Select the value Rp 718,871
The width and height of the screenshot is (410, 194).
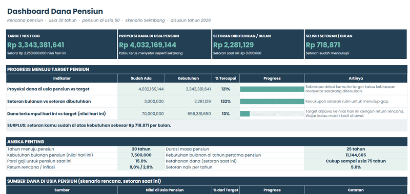323,45
